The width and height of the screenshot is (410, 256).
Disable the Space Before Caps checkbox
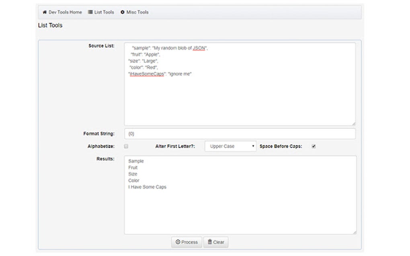click(313, 146)
